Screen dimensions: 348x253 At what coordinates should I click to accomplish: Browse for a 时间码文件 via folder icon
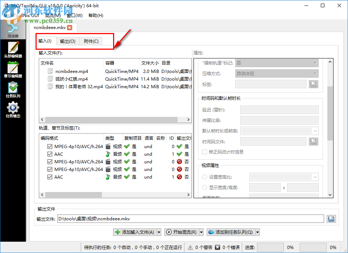point(313,141)
